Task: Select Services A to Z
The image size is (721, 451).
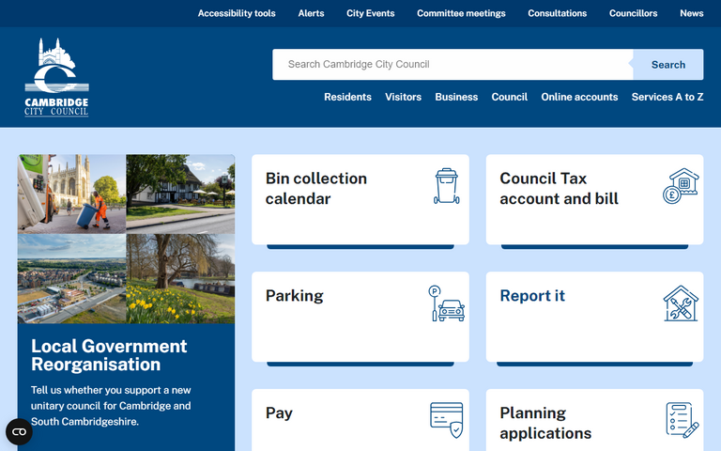Action: coord(667,97)
